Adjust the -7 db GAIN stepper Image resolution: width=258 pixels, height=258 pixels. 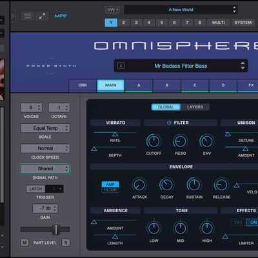[x=55, y=208]
